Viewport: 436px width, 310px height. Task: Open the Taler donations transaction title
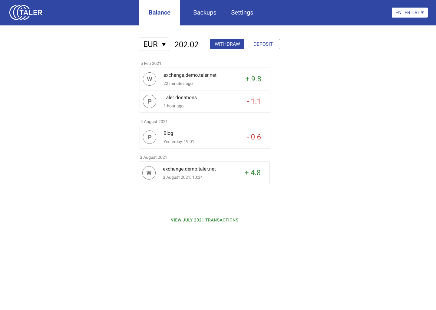pos(180,97)
